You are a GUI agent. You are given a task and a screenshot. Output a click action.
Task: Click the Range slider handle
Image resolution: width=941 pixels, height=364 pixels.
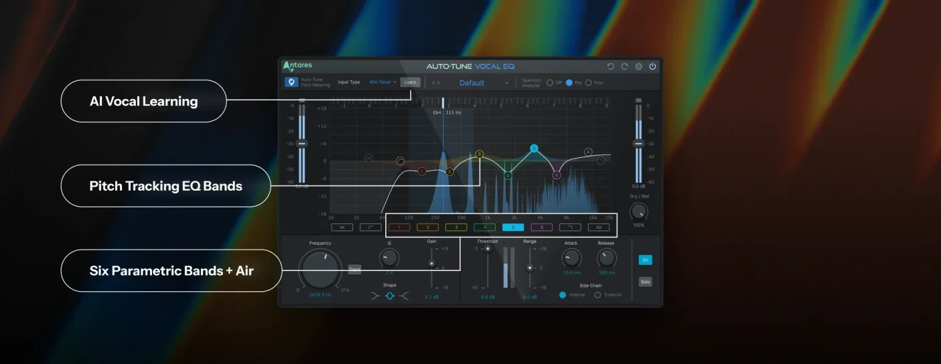pyautogui.click(x=530, y=268)
